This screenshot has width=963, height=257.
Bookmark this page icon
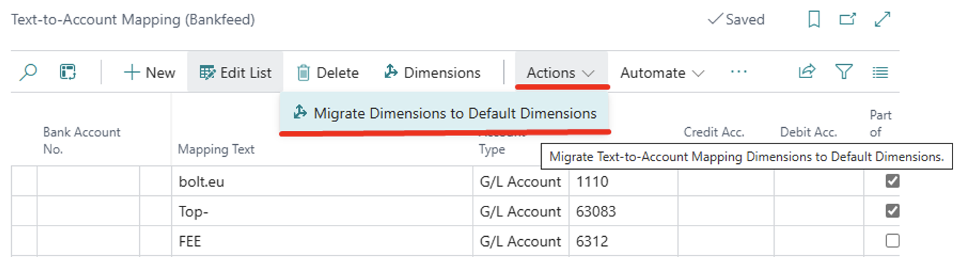point(814,20)
